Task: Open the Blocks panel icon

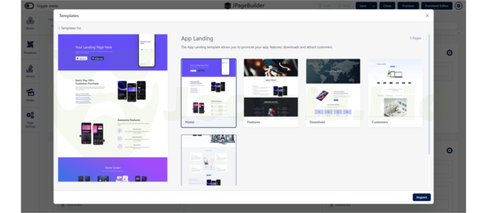Action: point(30,21)
